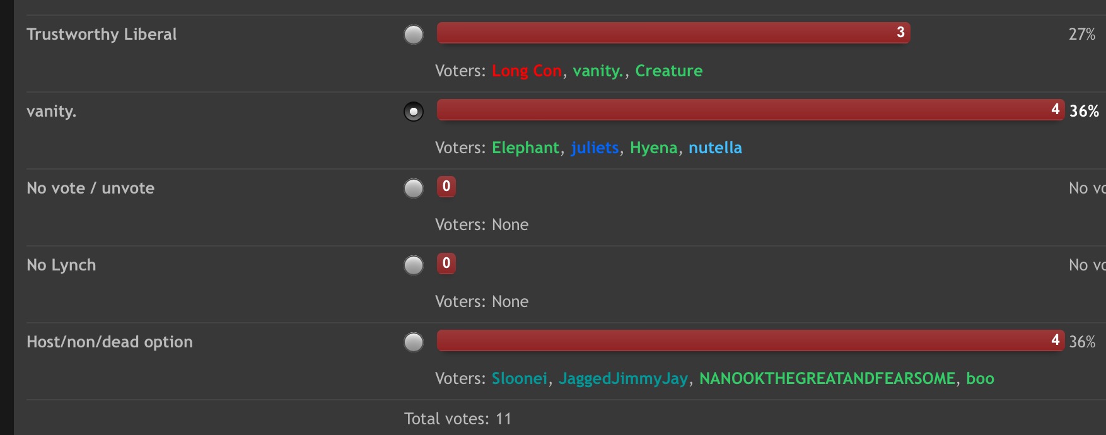Image resolution: width=1106 pixels, height=435 pixels.
Task: Open Elephant's profile link
Action: click(x=525, y=148)
